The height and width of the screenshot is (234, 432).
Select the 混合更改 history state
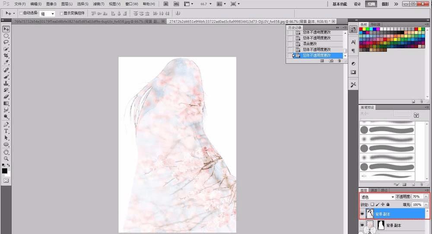click(310, 44)
